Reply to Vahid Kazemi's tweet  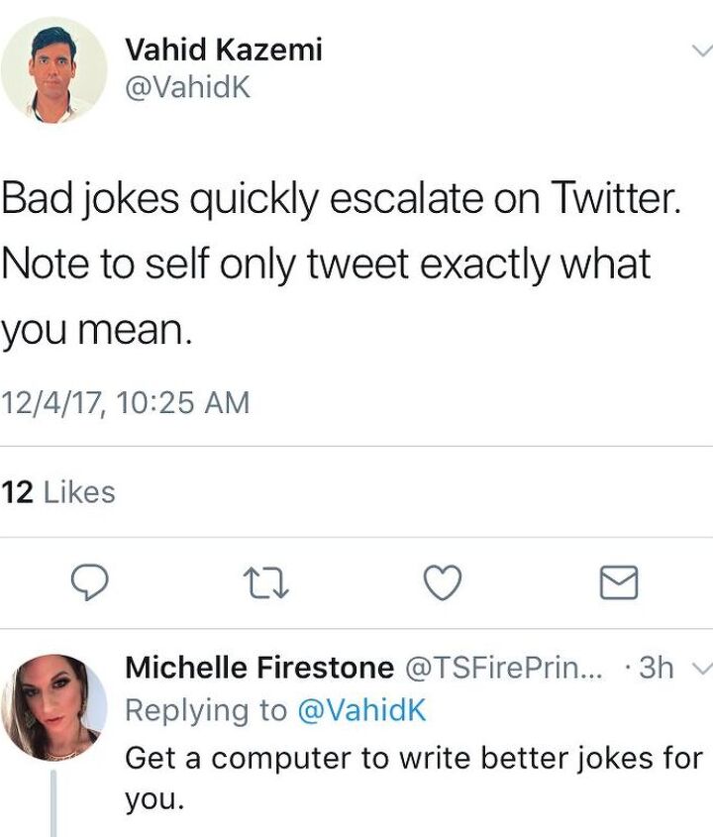[93, 583]
